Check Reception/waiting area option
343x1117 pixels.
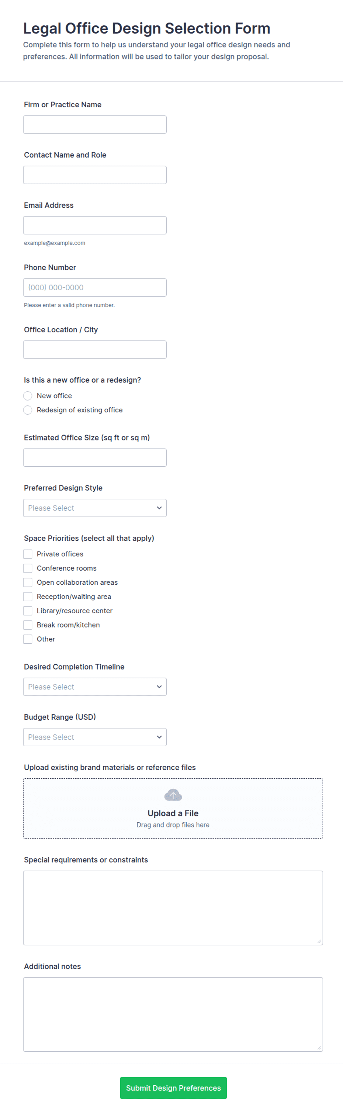coord(28,596)
